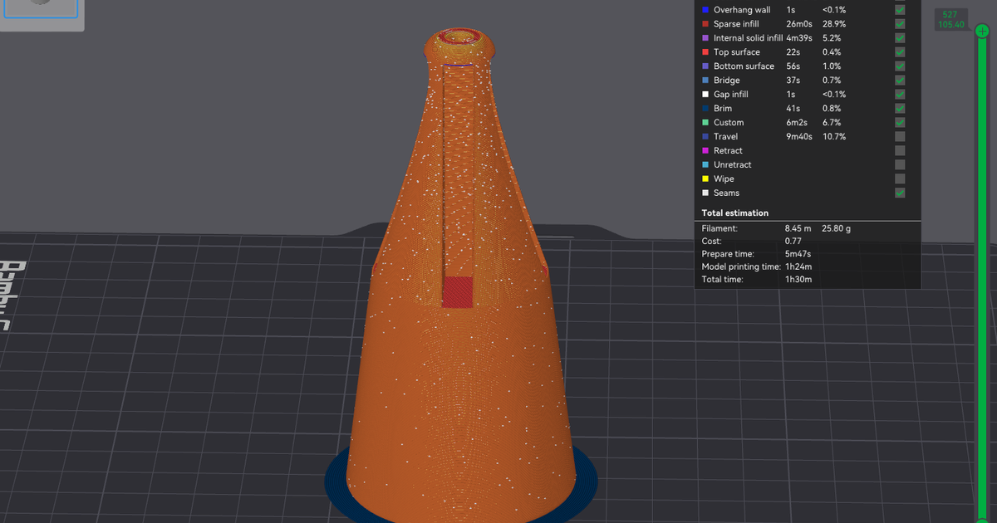Click the red Top surface color swatch
The image size is (997, 523).
click(x=705, y=52)
